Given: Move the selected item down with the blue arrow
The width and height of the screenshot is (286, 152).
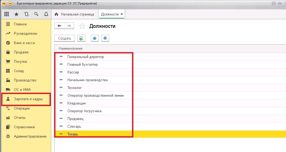Looking at the screenshot, I should click(x=105, y=38).
